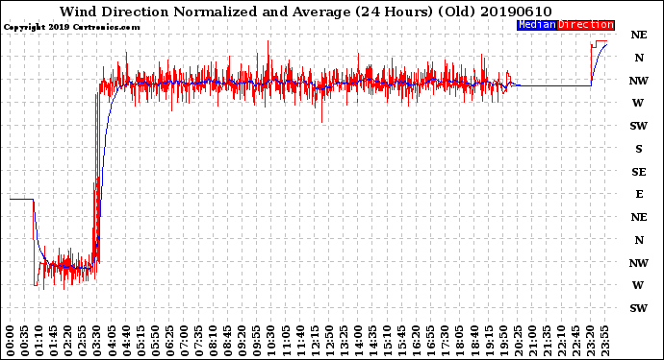The width and height of the screenshot is (664, 360).
Task: Click the bottommost SW axis label
Action: click(x=639, y=308)
